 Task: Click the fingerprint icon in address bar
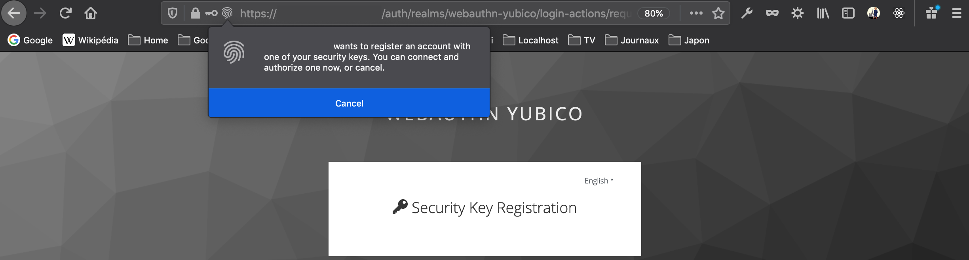point(227,13)
